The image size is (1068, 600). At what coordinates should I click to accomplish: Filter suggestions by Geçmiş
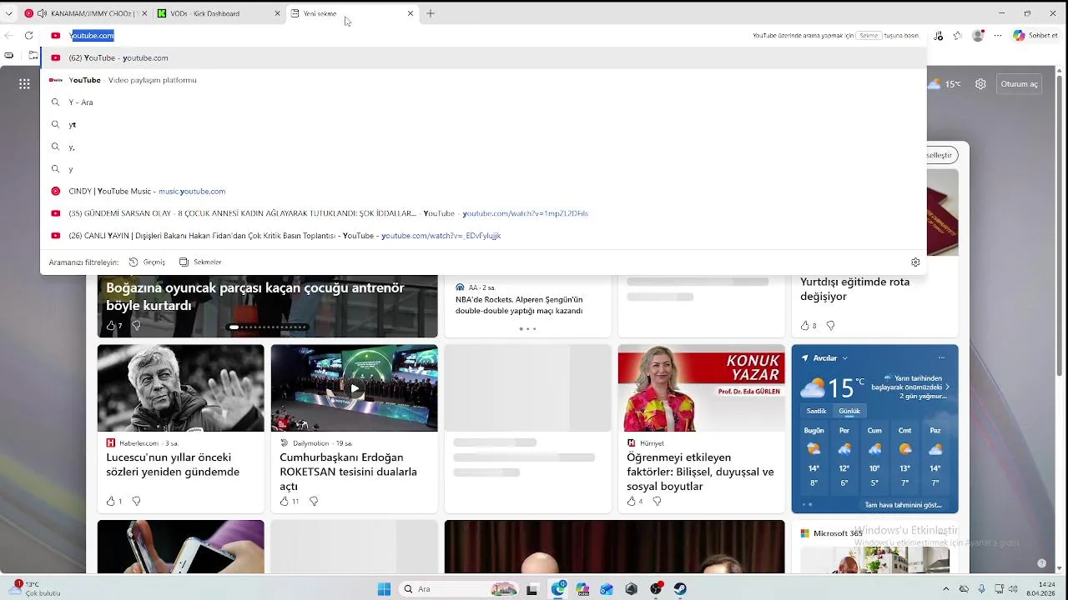[x=147, y=262]
